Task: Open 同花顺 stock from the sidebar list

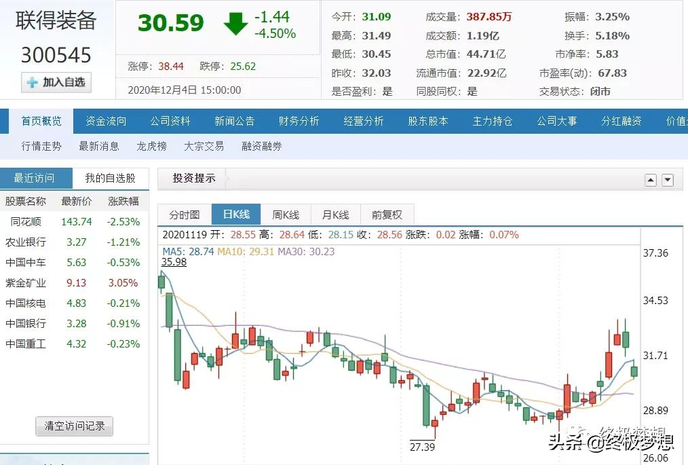Action: tap(27, 221)
